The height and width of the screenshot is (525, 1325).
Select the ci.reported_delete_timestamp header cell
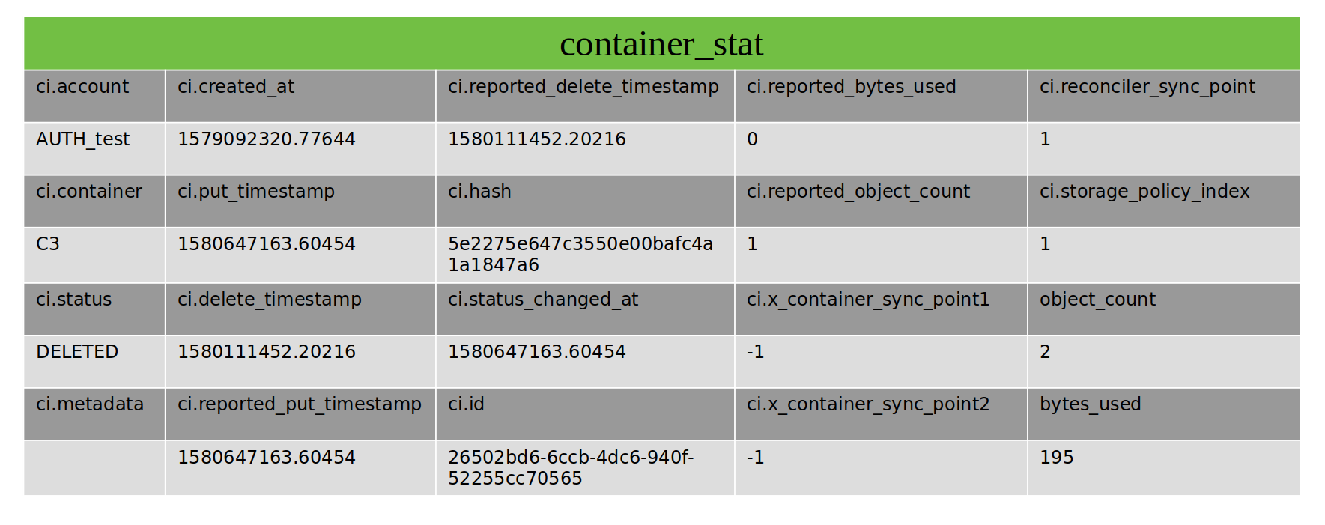pos(583,87)
